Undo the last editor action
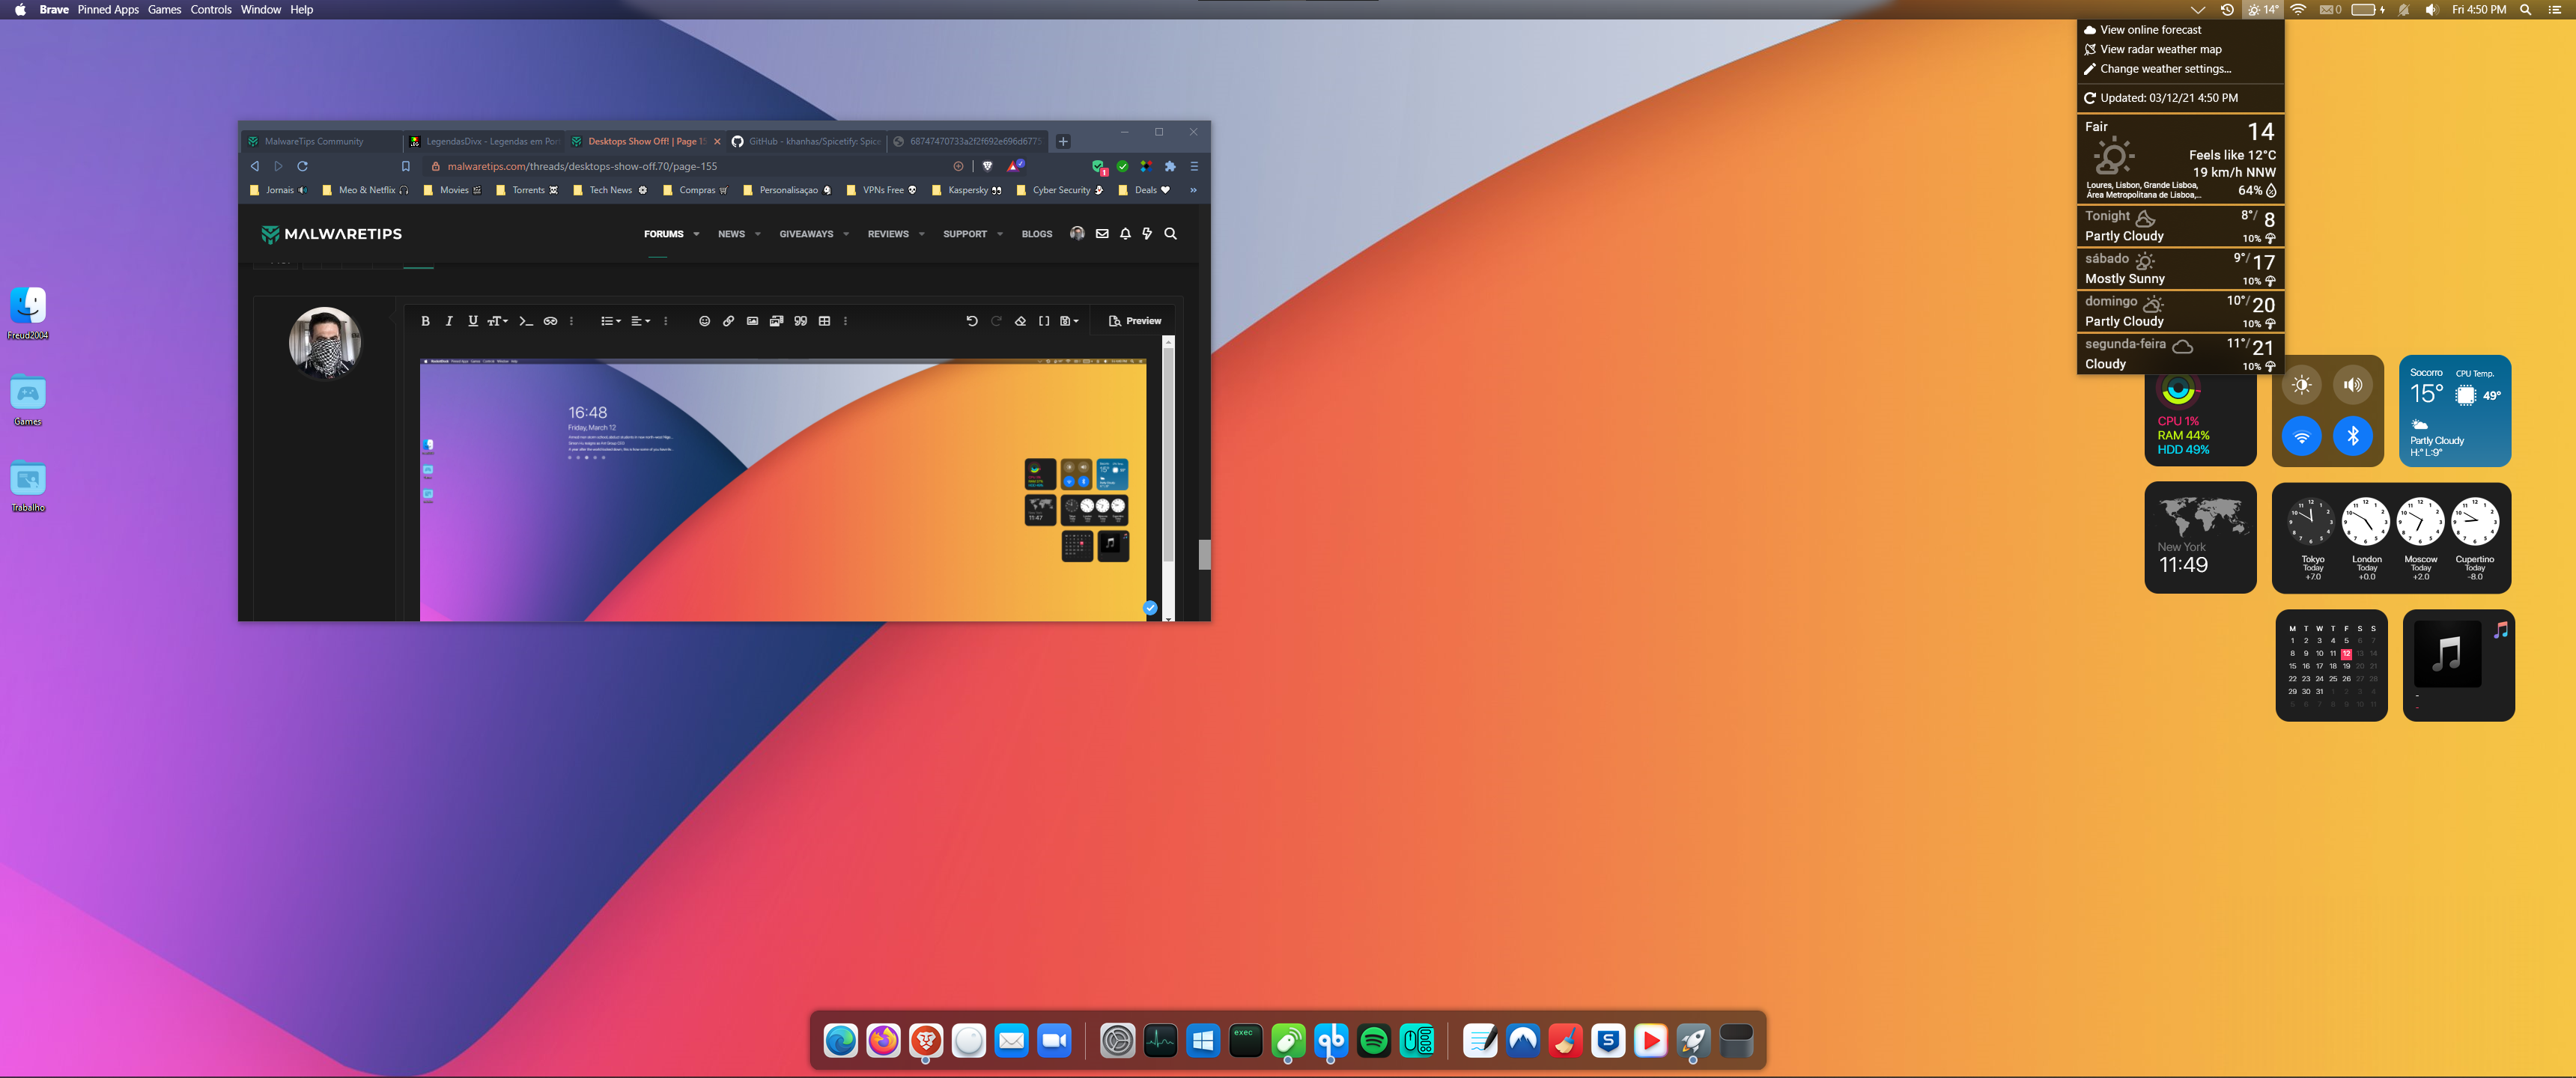Screen dimensions: 2576x1078 [x=971, y=321]
